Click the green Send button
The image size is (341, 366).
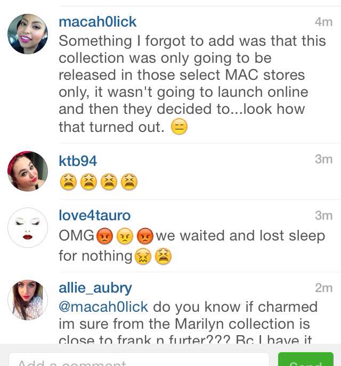pyautogui.click(x=306, y=360)
